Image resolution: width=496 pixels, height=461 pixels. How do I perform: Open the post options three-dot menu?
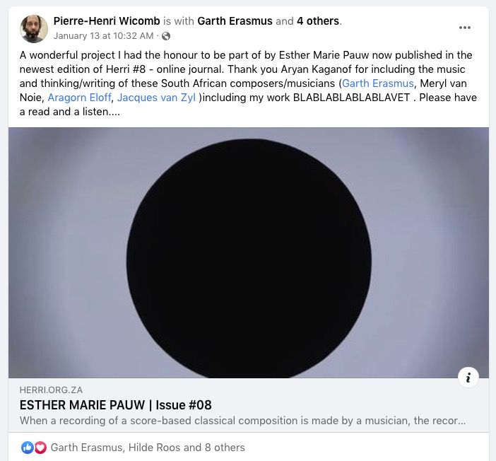pyautogui.click(x=464, y=28)
